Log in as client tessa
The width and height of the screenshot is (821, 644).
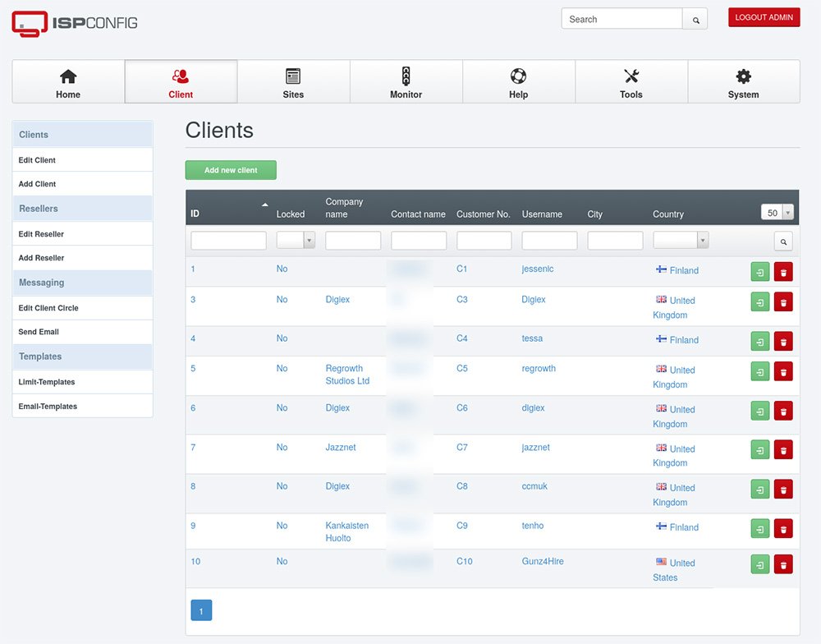[759, 342]
